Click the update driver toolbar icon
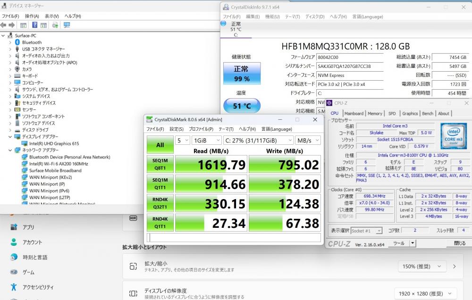The width and height of the screenshot is (472, 300). click(55, 25)
